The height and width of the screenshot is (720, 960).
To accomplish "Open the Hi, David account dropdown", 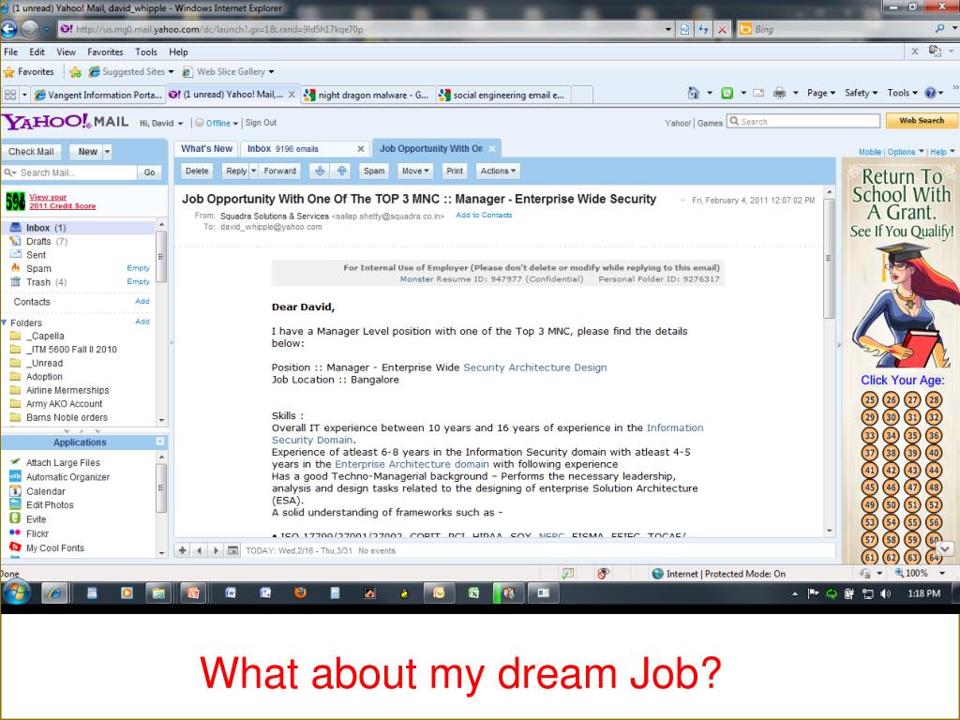I will click(161, 123).
